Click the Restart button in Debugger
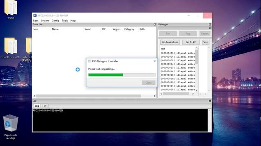 pos(205,34)
